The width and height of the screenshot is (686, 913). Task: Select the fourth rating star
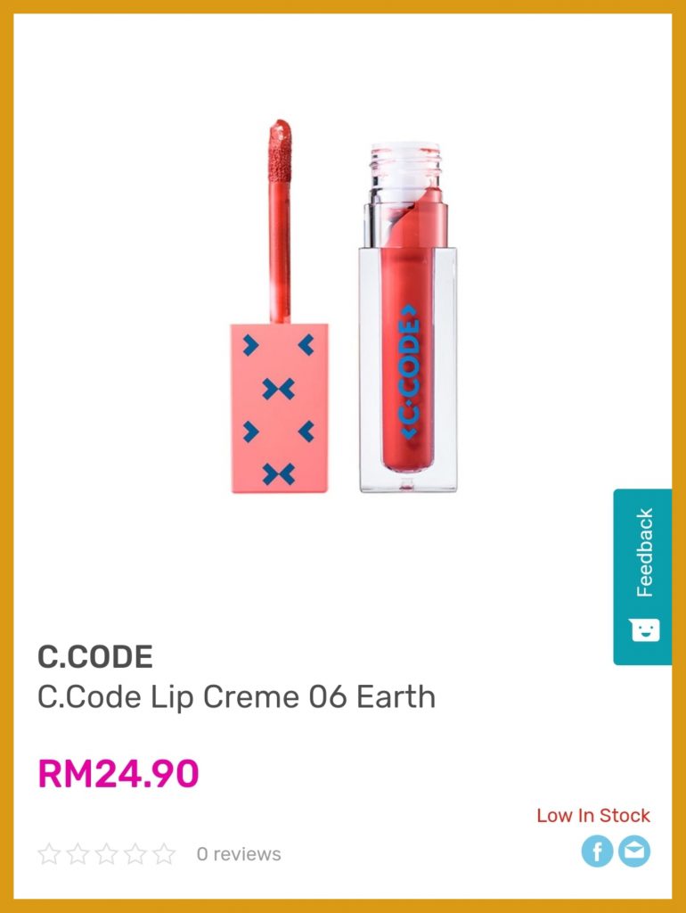pyautogui.click(x=135, y=854)
